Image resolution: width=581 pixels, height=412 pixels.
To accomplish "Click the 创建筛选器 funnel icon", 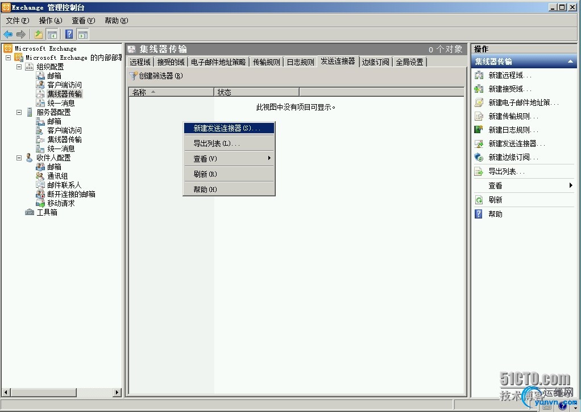I will (134, 76).
